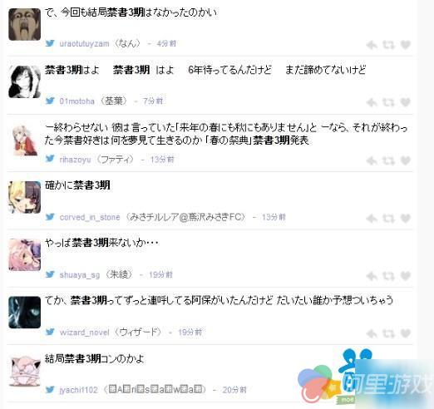Like the shuaya_sg tweet

tap(405, 276)
